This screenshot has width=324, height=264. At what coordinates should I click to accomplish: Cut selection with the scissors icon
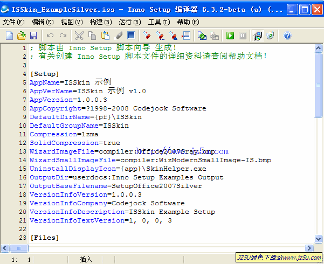[79, 36]
